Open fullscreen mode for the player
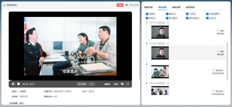The width and height of the screenshot is (232, 107). coord(128,84)
